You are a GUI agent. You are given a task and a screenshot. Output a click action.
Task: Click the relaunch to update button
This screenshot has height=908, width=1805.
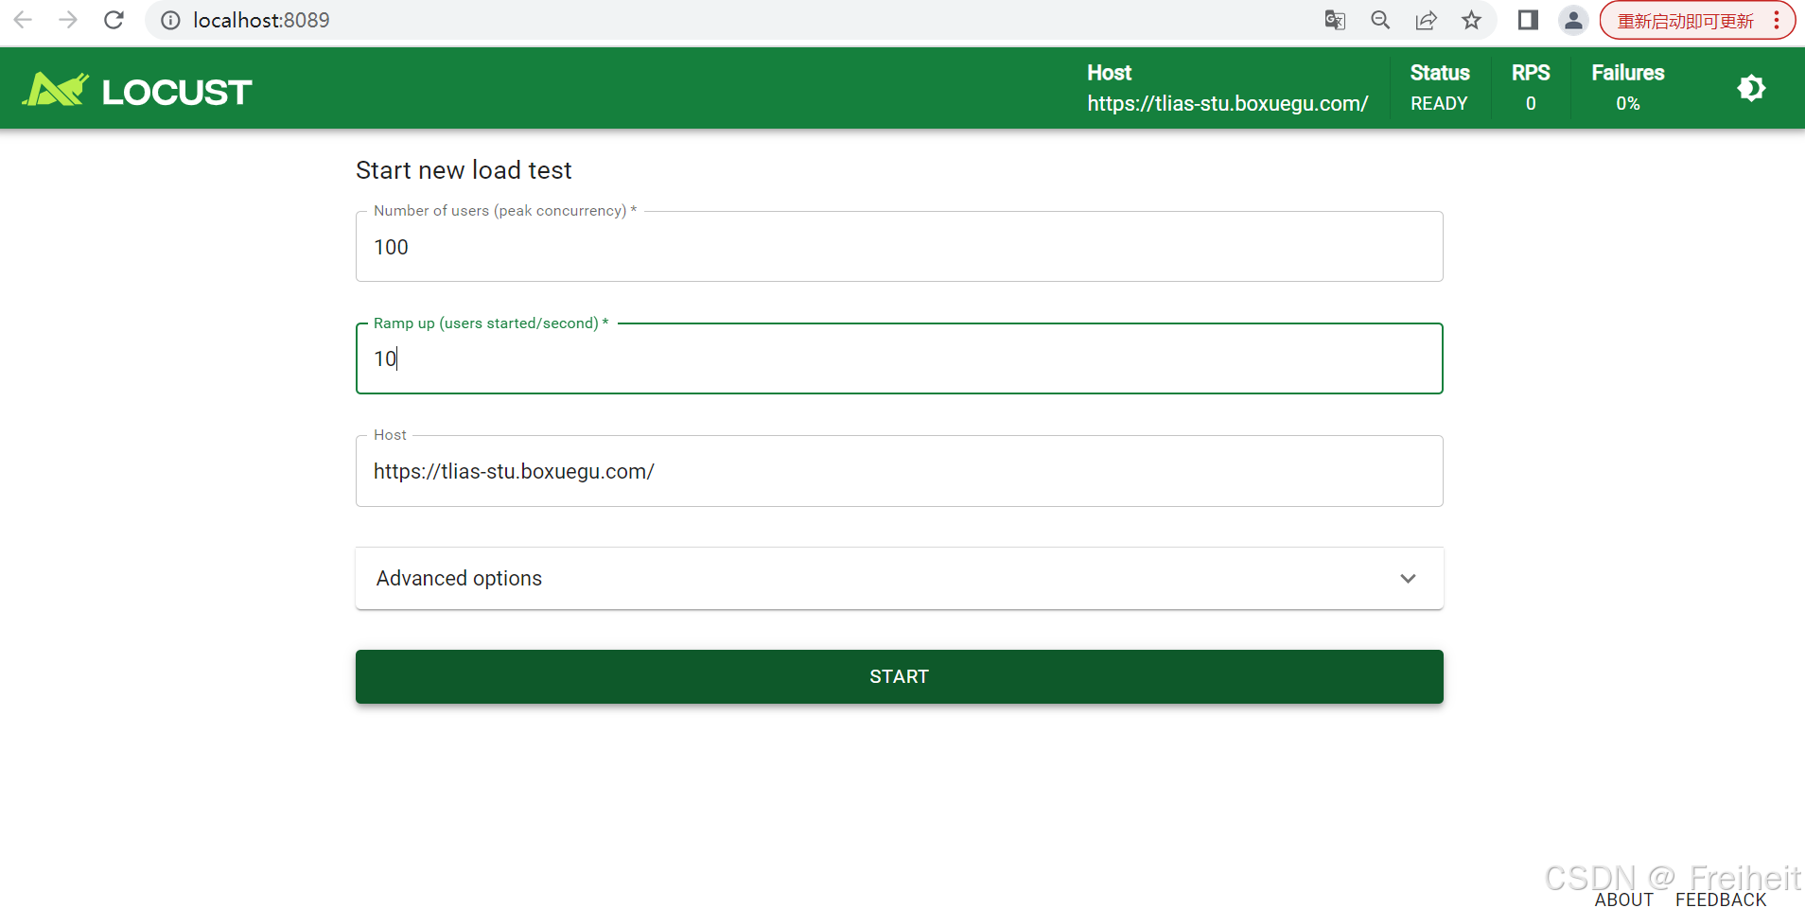click(1685, 21)
